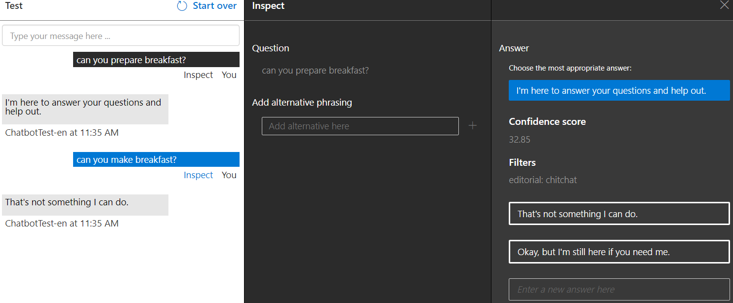This screenshot has width=733, height=303.
Task: Close the Inspect panel with the X
Action: 724,5
